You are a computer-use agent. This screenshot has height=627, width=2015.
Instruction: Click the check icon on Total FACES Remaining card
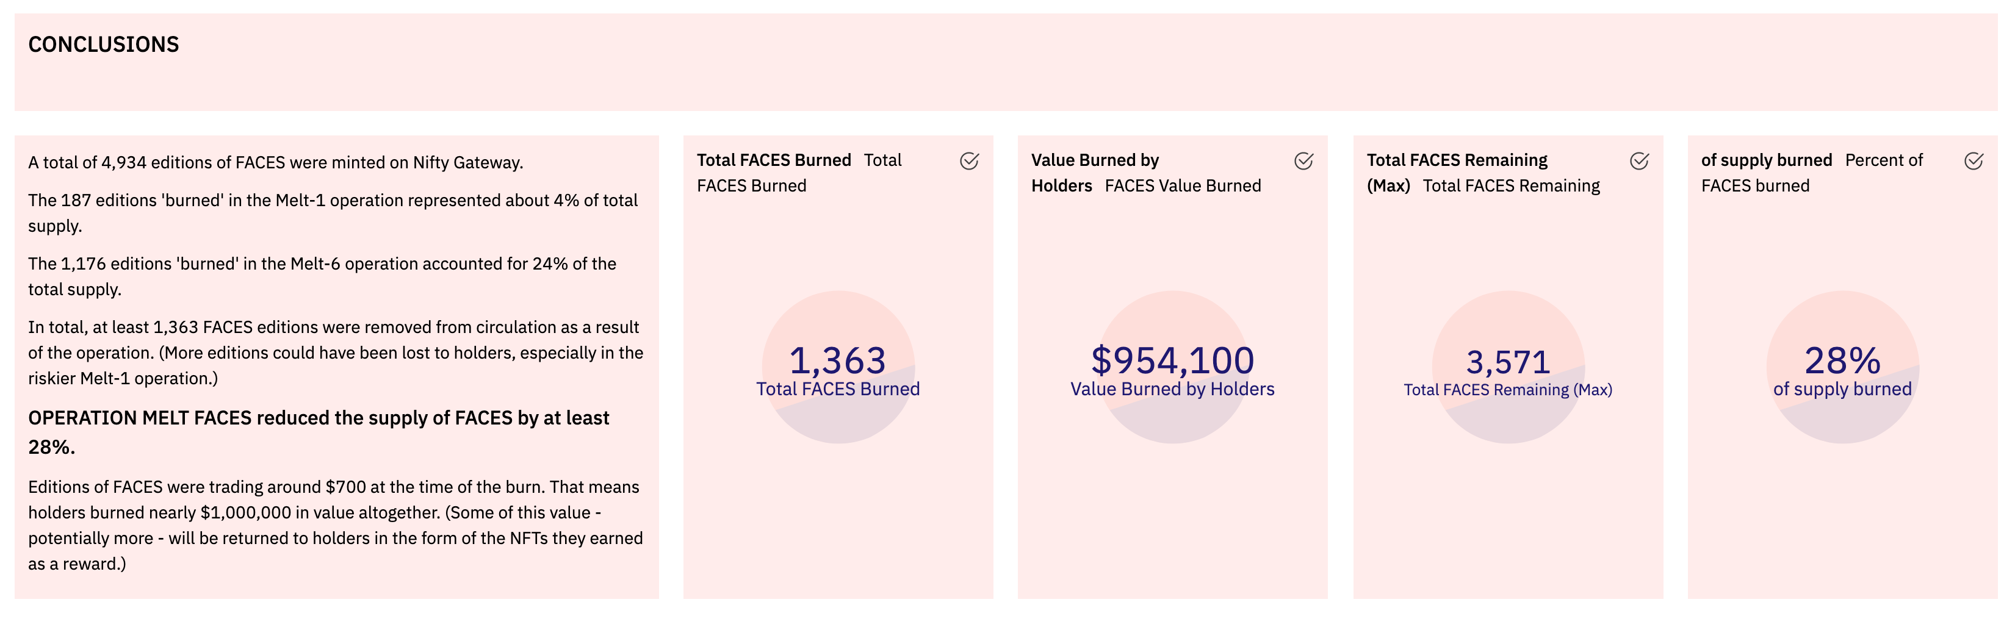1638,161
